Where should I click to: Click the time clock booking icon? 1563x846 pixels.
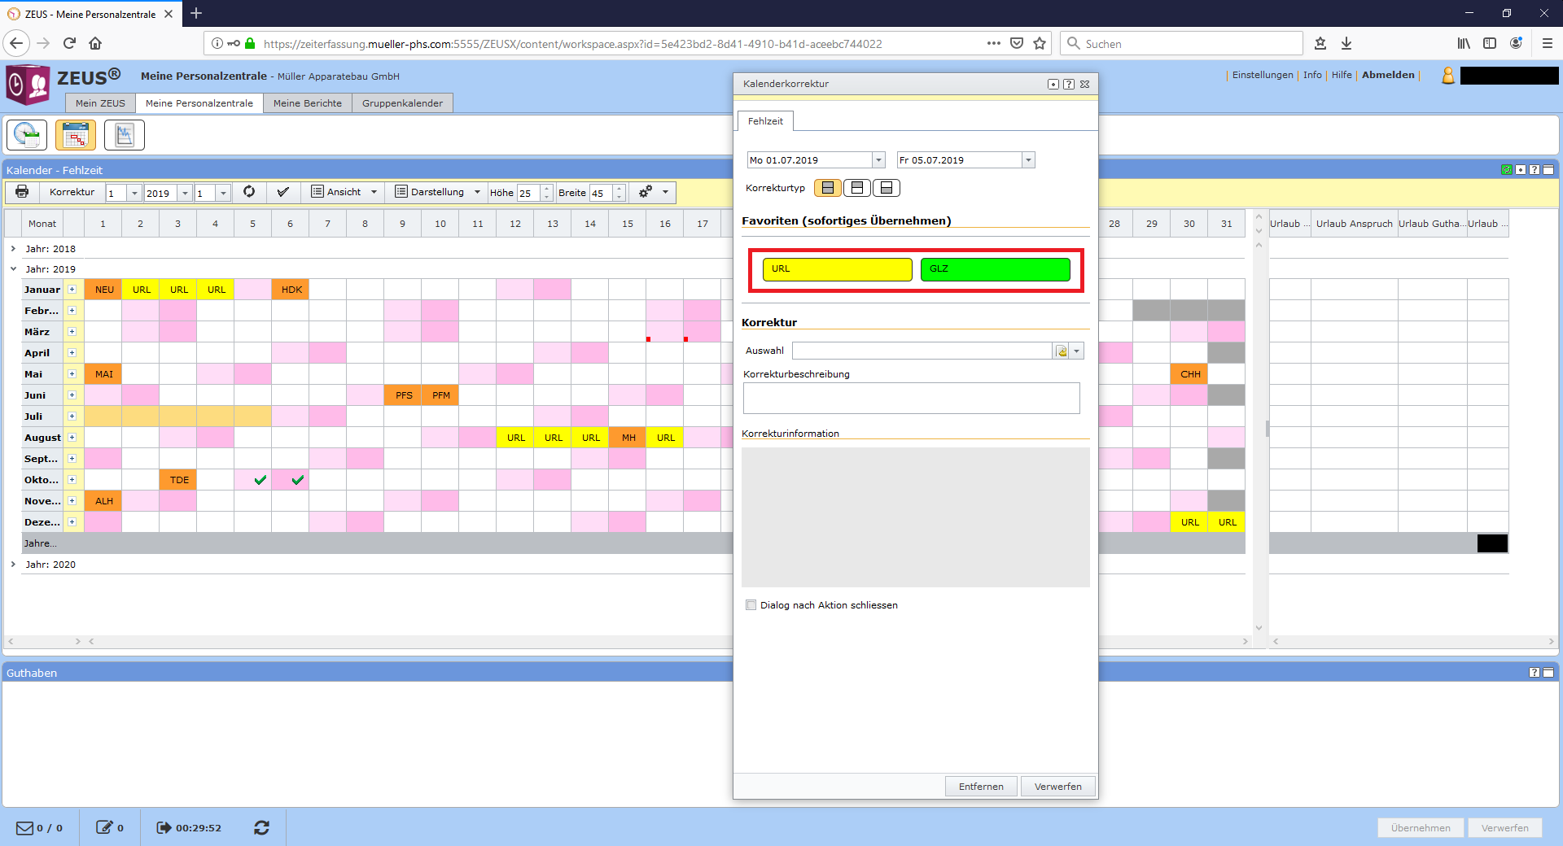pyautogui.click(x=27, y=135)
